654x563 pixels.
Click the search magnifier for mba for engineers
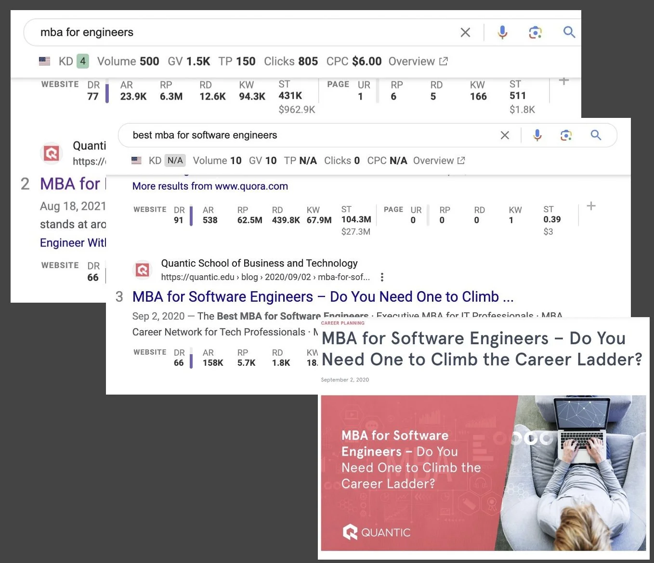pyautogui.click(x=569, y=32)
